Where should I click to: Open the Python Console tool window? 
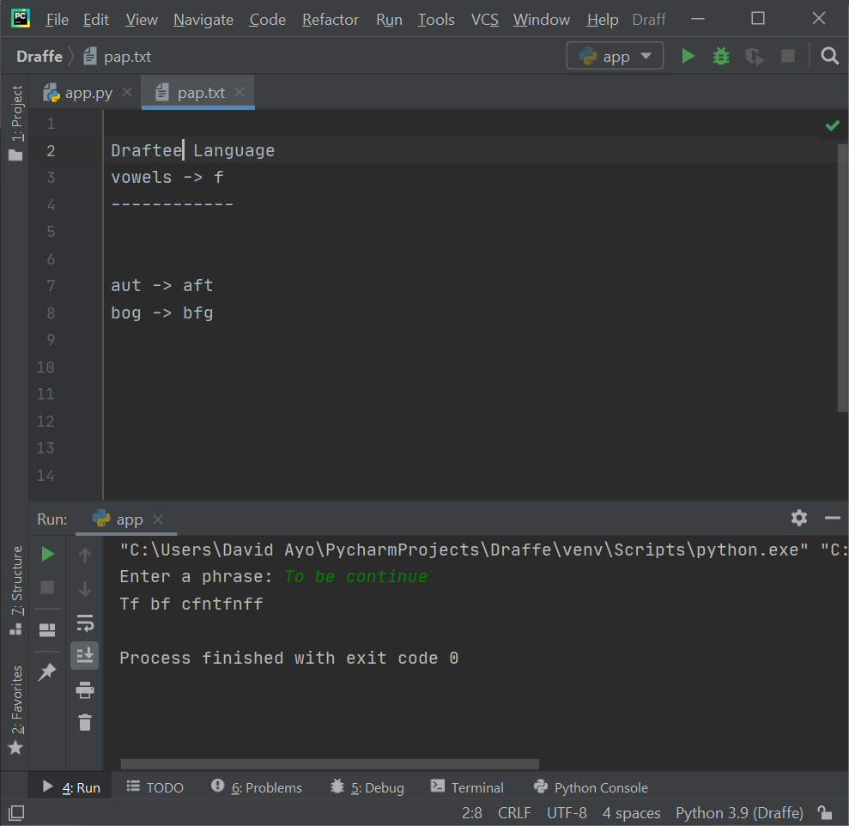591,787
